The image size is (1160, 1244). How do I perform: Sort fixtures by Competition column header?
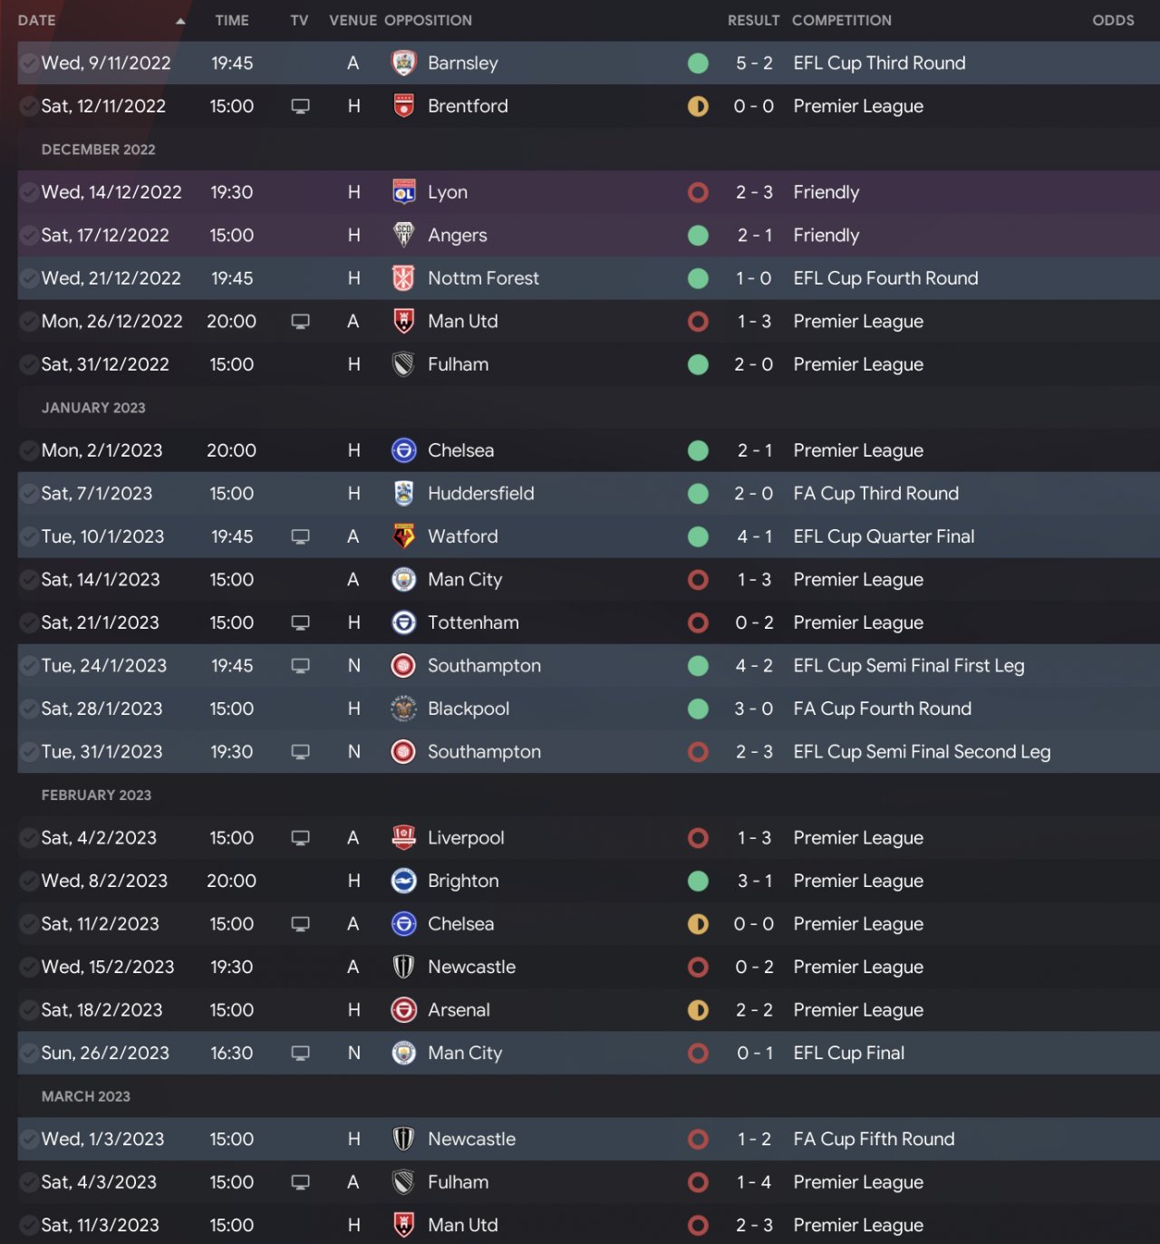(x=841, y=21)
